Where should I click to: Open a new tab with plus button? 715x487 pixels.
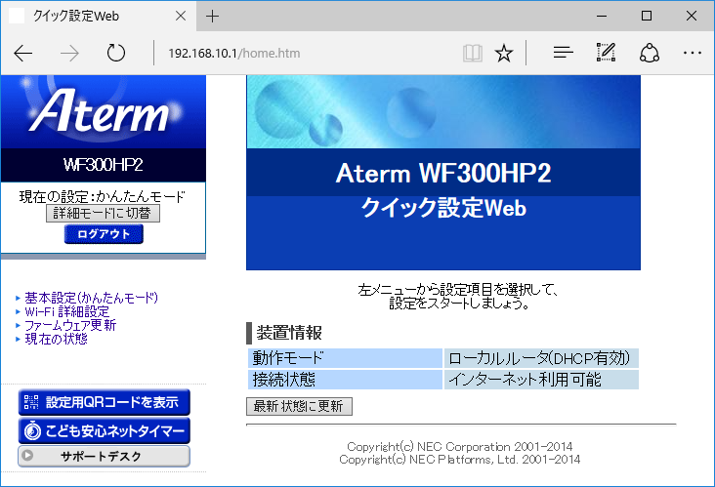coord(213,17)
